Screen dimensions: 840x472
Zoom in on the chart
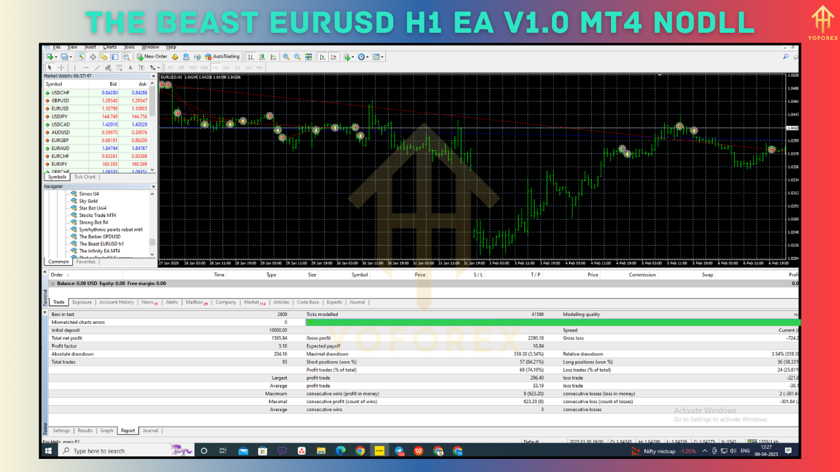point(286,56)
